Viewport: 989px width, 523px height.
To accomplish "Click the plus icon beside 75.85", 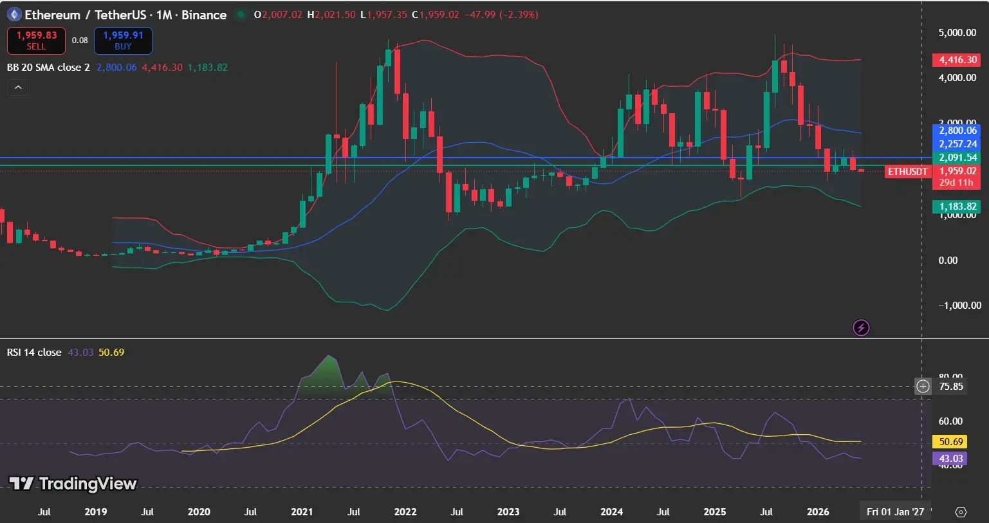I will tap(923, 386).
